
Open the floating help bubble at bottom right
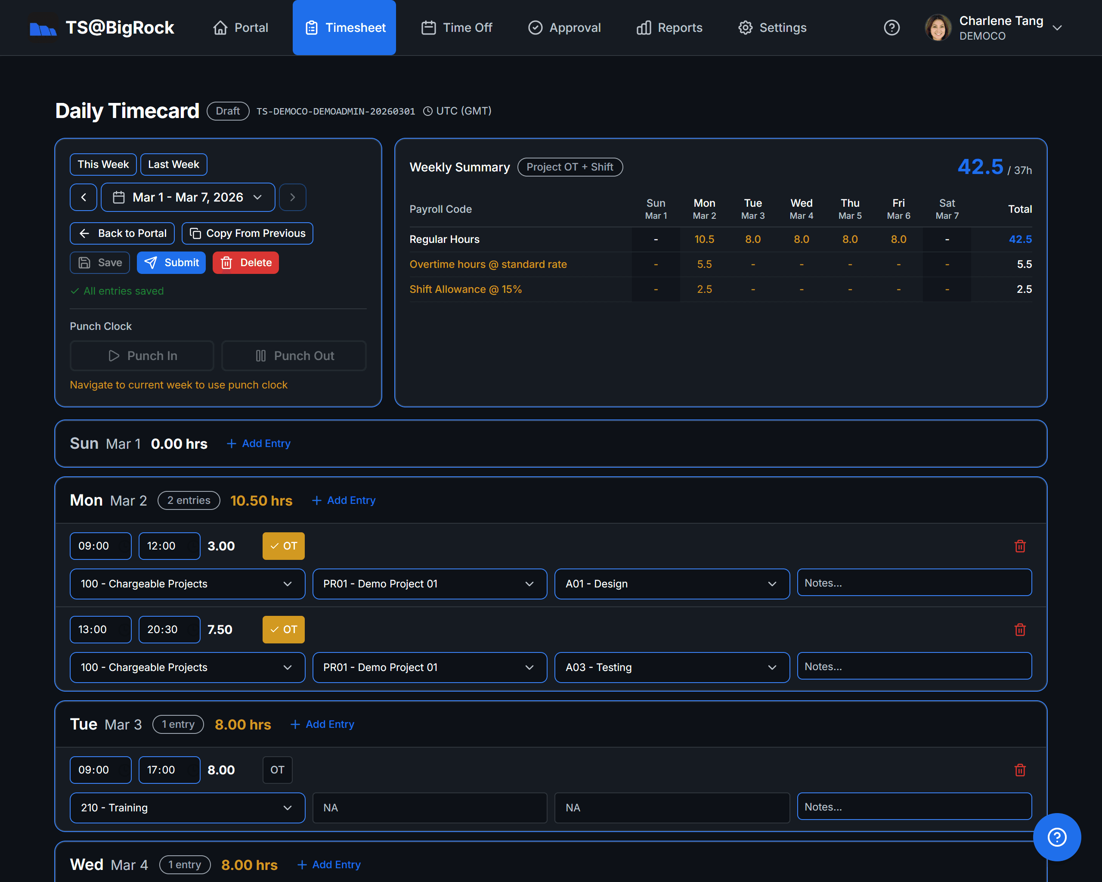tap(1057, 838)
